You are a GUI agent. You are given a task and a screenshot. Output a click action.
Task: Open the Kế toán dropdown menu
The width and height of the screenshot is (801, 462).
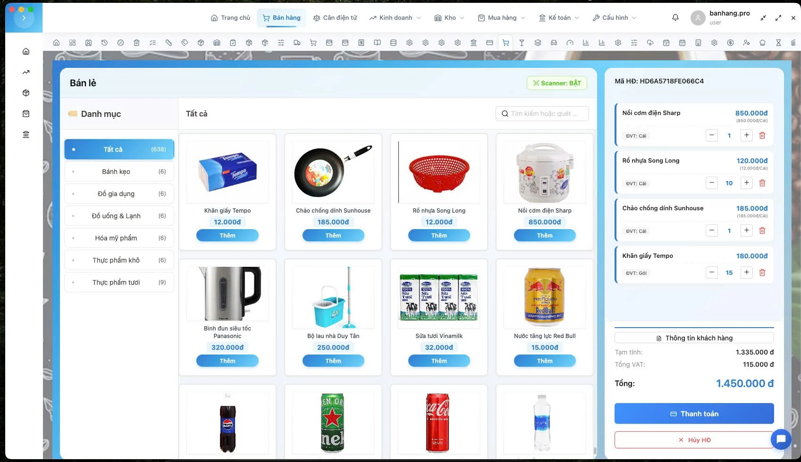click(x=559, y=17)
